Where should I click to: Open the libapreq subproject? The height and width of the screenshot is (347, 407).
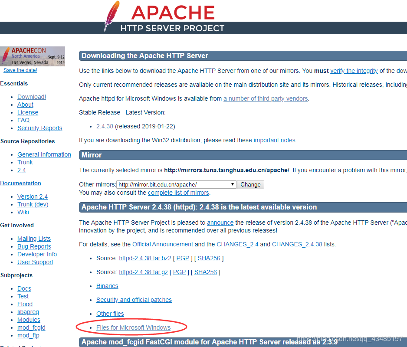[x=28, y=312]
